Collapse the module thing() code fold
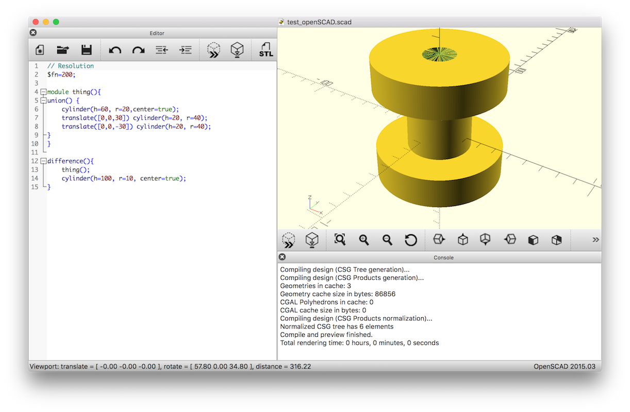 coord(43,92)
